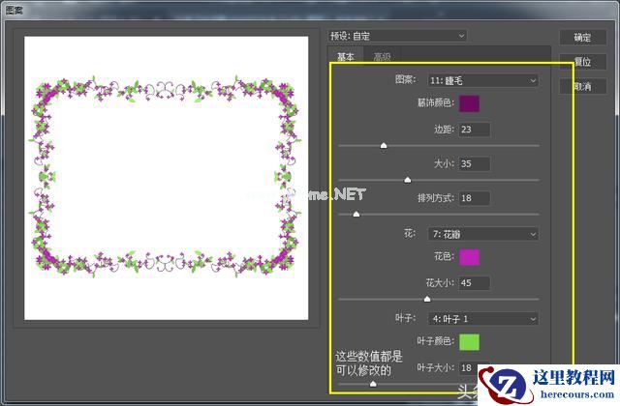The image size is (620, 406).
Task: Pick the magenta 花色 flower color swatch
Action: (469, 257)
